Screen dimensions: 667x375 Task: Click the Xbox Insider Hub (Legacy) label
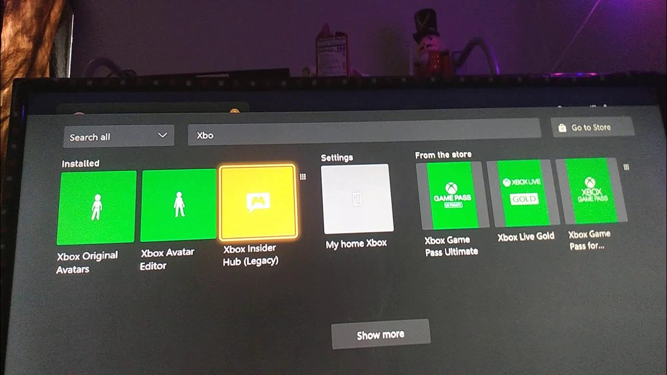pos(251,255)
